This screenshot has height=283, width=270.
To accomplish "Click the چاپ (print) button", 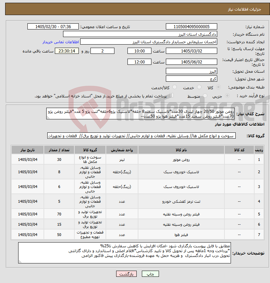I will point(150,274).
